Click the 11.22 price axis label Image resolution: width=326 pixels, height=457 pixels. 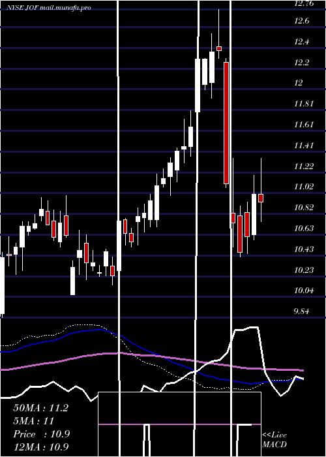pyautogui.click(x=304, y=166)
